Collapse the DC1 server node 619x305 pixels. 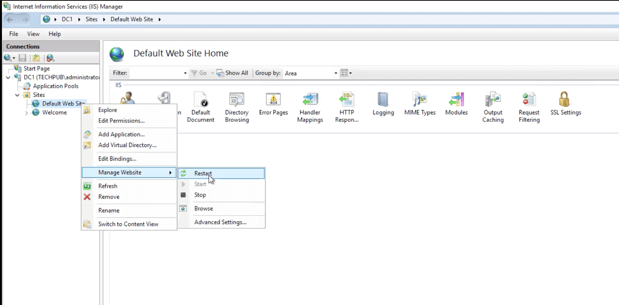coord(8,77)
